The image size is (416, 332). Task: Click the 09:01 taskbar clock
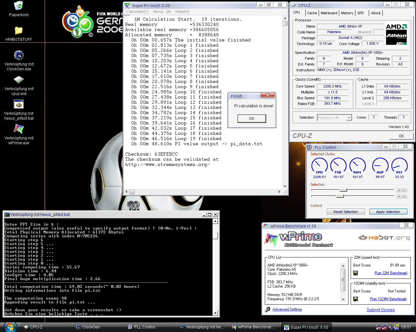406,327
